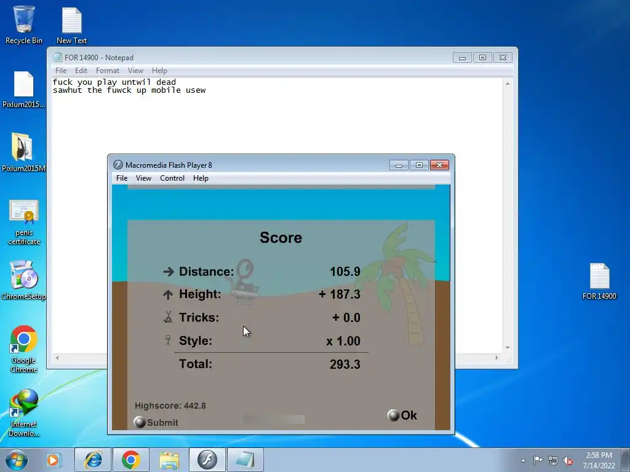This screenshot has height=472, width=630.
Task: Open the Windows Start orb
Action: (17, 460)
